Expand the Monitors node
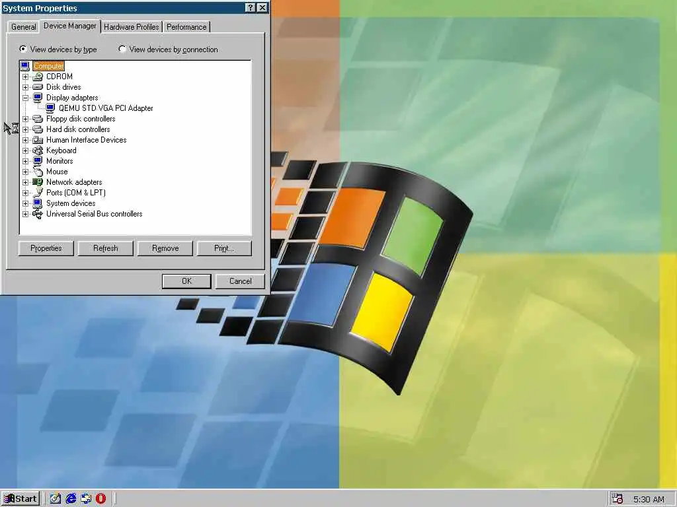This screenshot has width=677, height=507. (x=26, y=161)
